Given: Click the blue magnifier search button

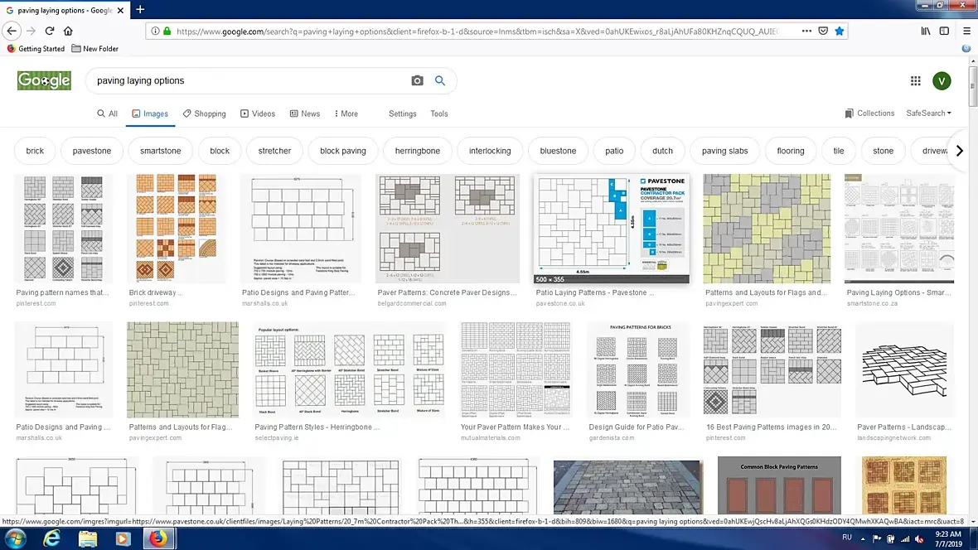Looking at the screenshot, I should [x=440, y=80].
